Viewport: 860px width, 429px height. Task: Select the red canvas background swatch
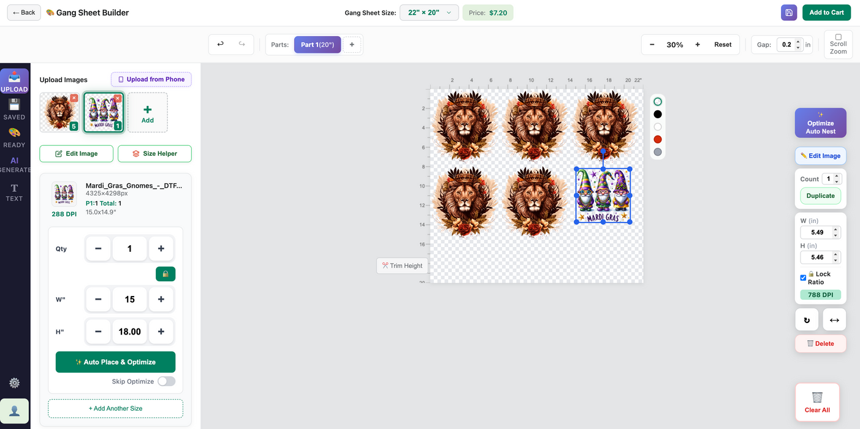pyautogui.click(x=658, y=139)
